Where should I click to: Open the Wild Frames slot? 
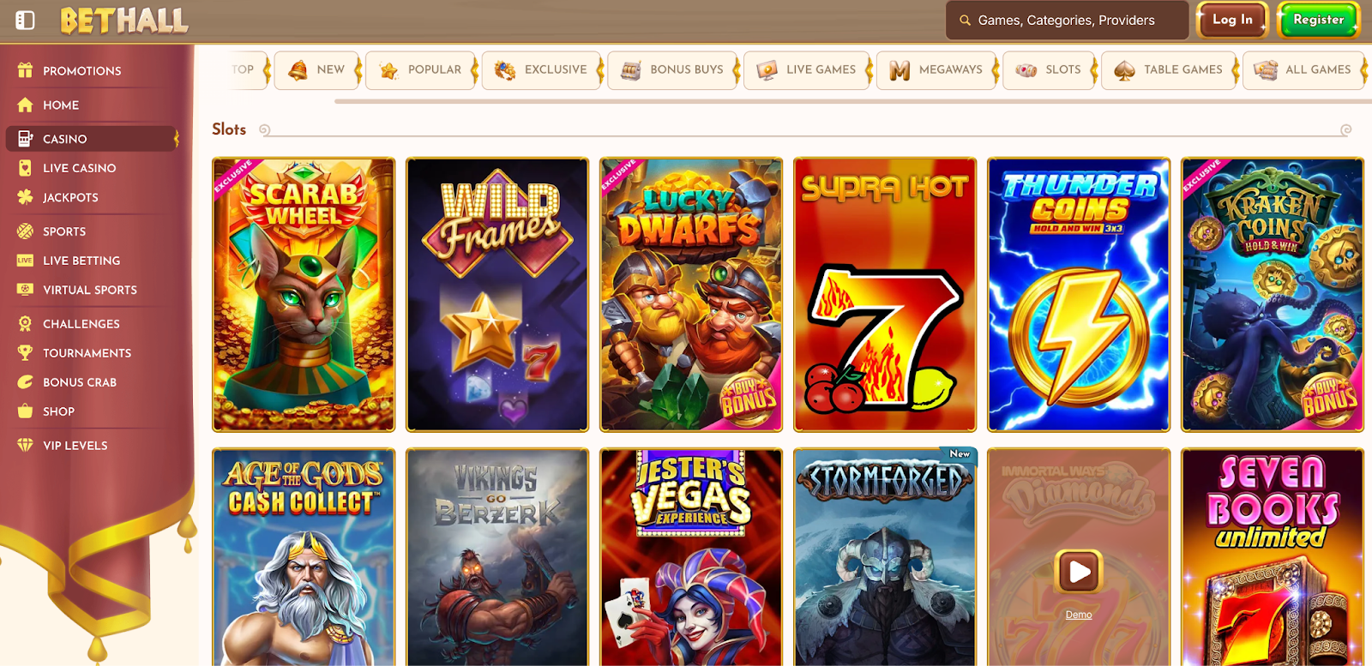pos(497,294)
